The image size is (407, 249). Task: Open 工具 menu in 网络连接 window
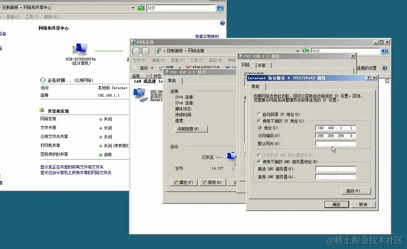[x=197, y=60]
